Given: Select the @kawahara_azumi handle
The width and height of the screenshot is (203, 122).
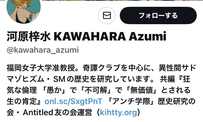Looking at the screenshot, I should [x=43, y=50].
